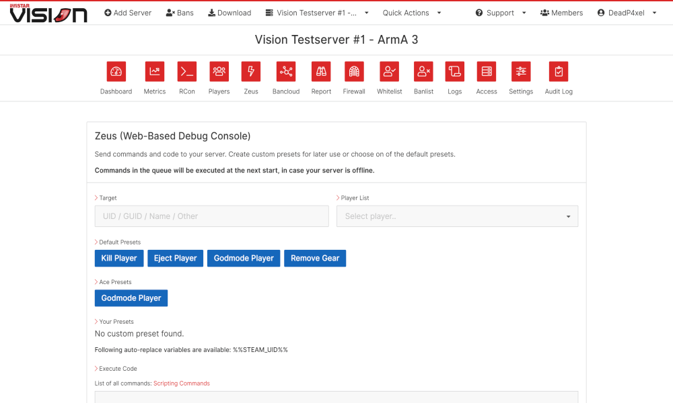Click the Remove Gear preset
Viewport: 673px width, 403px height.
pos(315,258)
